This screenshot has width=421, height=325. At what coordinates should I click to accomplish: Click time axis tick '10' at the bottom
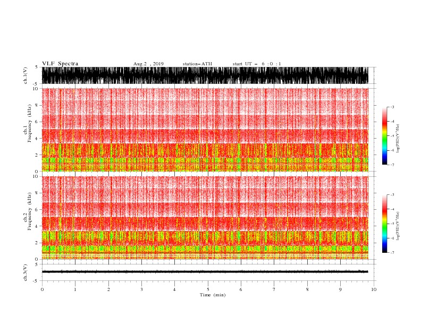click(x=374, y=289)
